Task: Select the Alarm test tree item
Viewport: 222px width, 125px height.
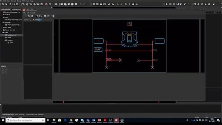Action: coord(9,38)
